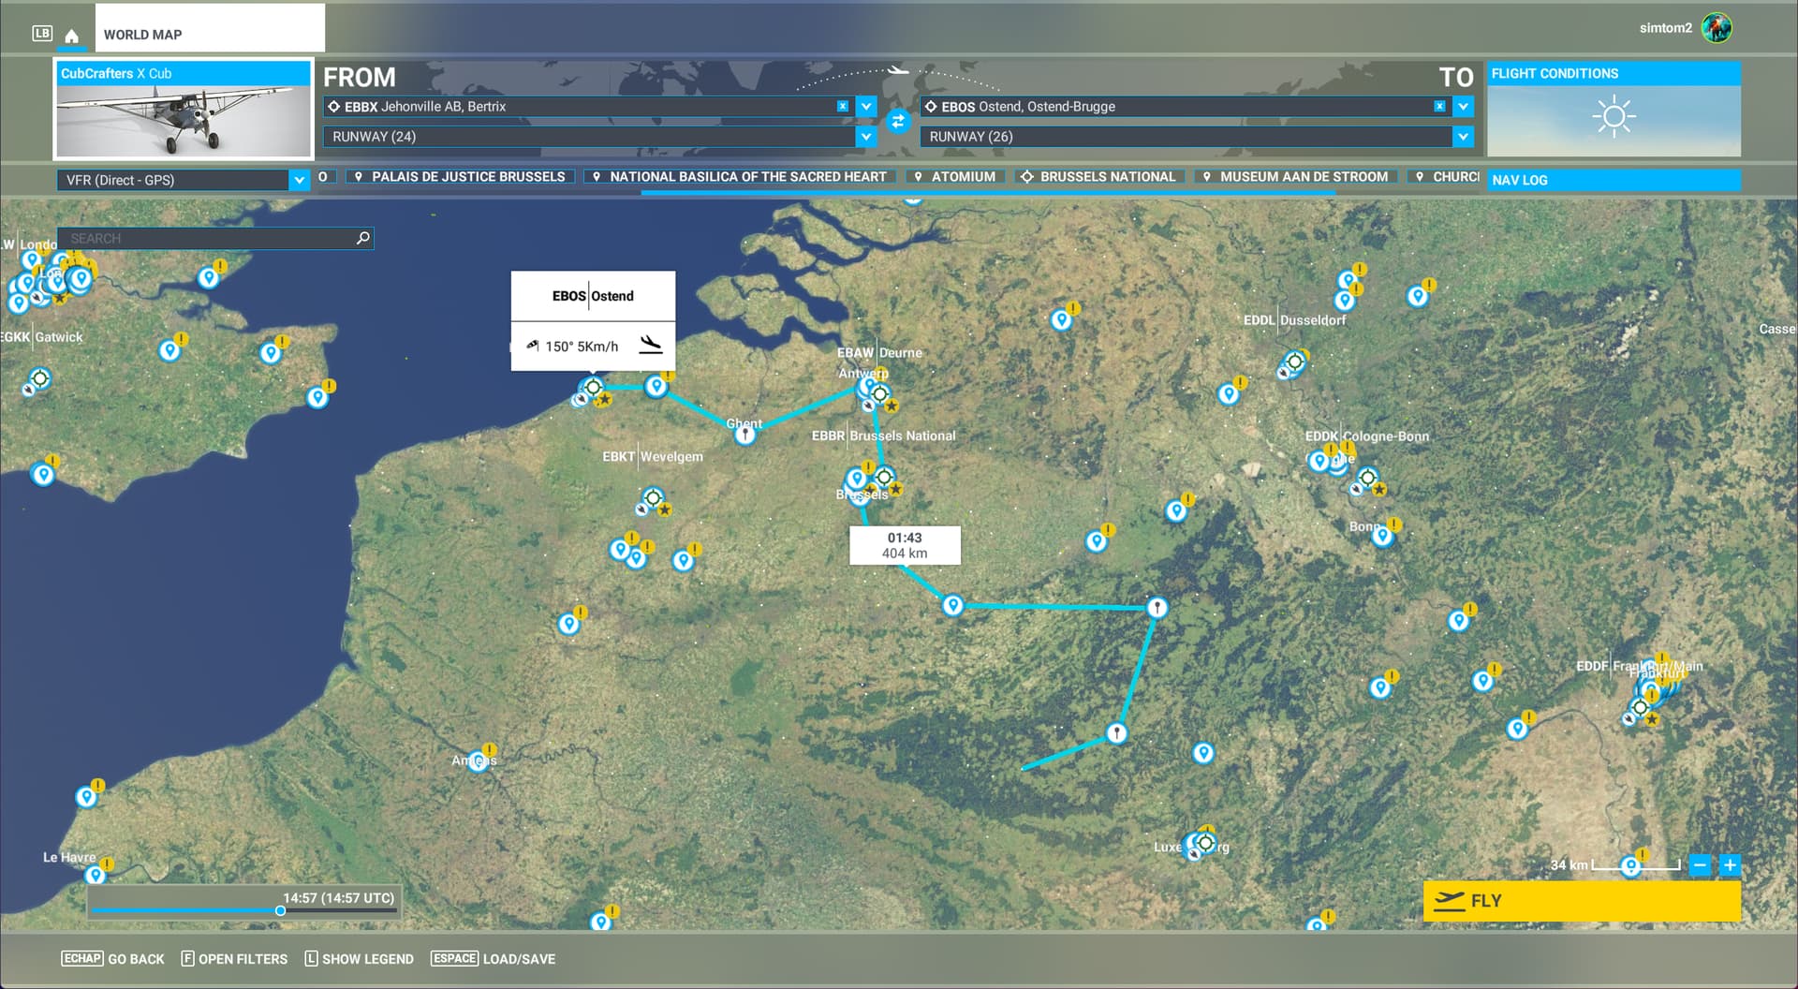Screen dimensions: 1798x989
Task: Zoom in the map with the plus button
Action: [1730, 865]
